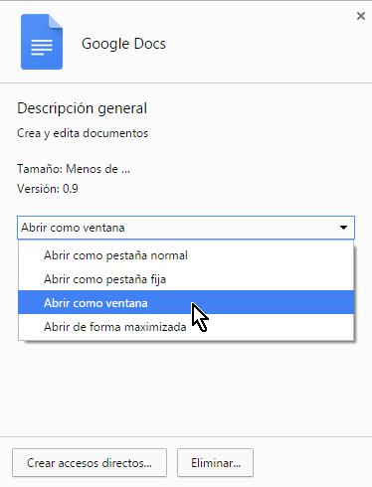Click the 'Crea y edita documentos' description
This screenshot has height=487, width=372.
[83, 133]
